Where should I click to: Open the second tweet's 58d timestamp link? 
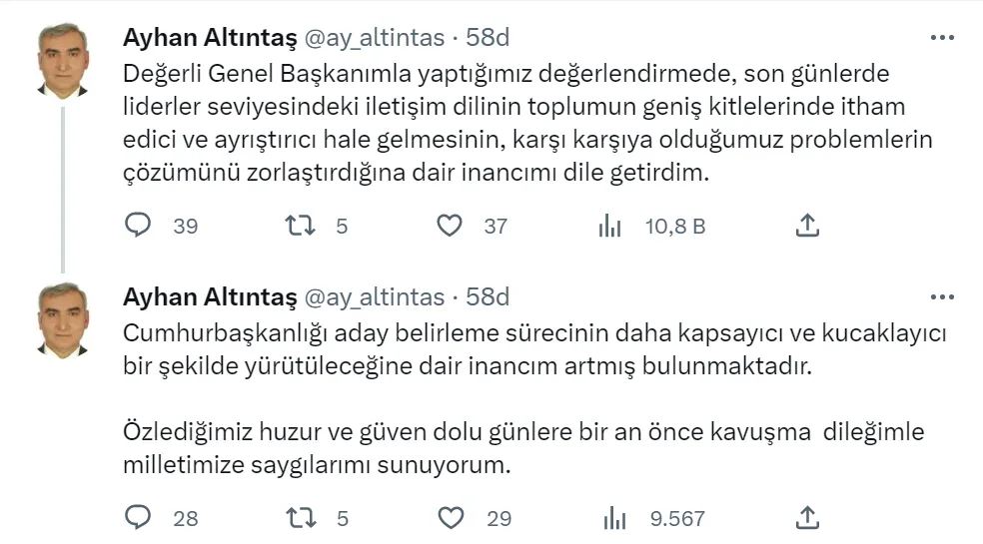tap(489, 297)
